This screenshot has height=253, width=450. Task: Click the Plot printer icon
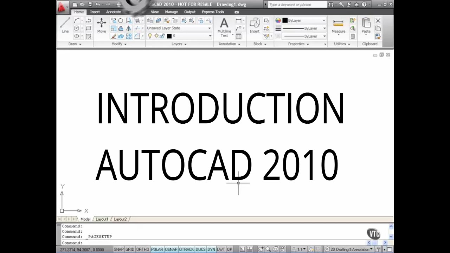coord(118,5)
